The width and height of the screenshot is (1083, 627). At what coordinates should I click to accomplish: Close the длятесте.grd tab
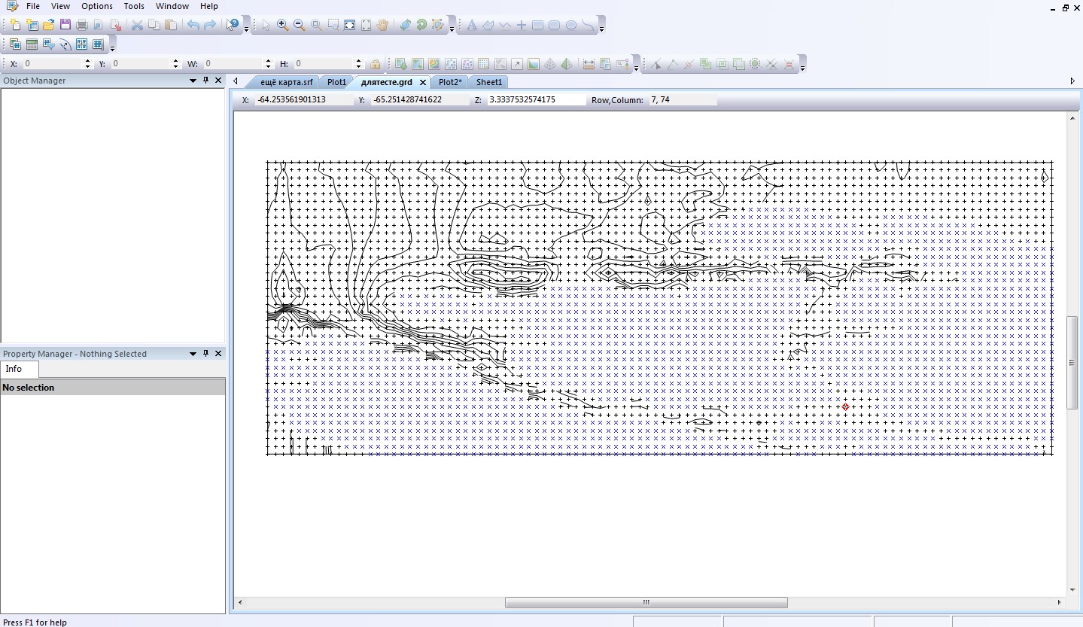tap(422, 83)
